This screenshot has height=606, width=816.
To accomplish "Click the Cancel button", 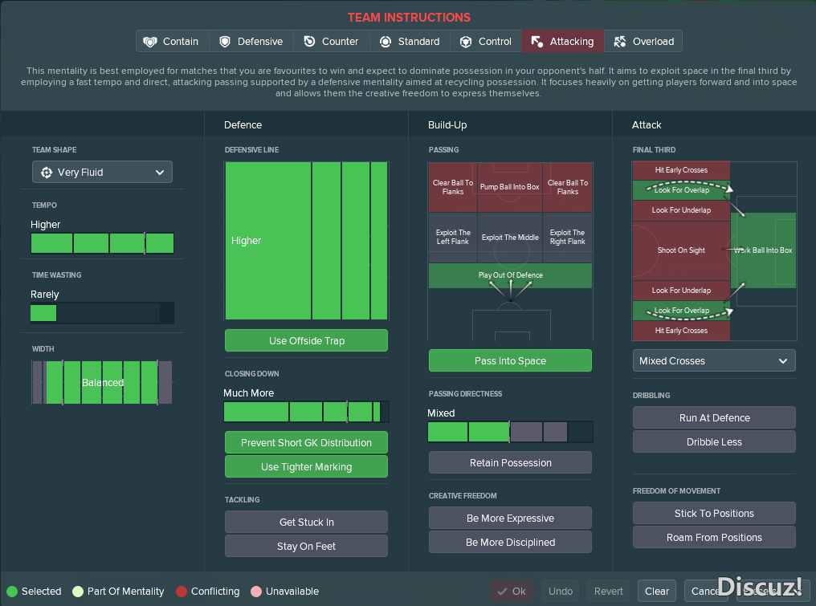I will click(x=706, y=592).
